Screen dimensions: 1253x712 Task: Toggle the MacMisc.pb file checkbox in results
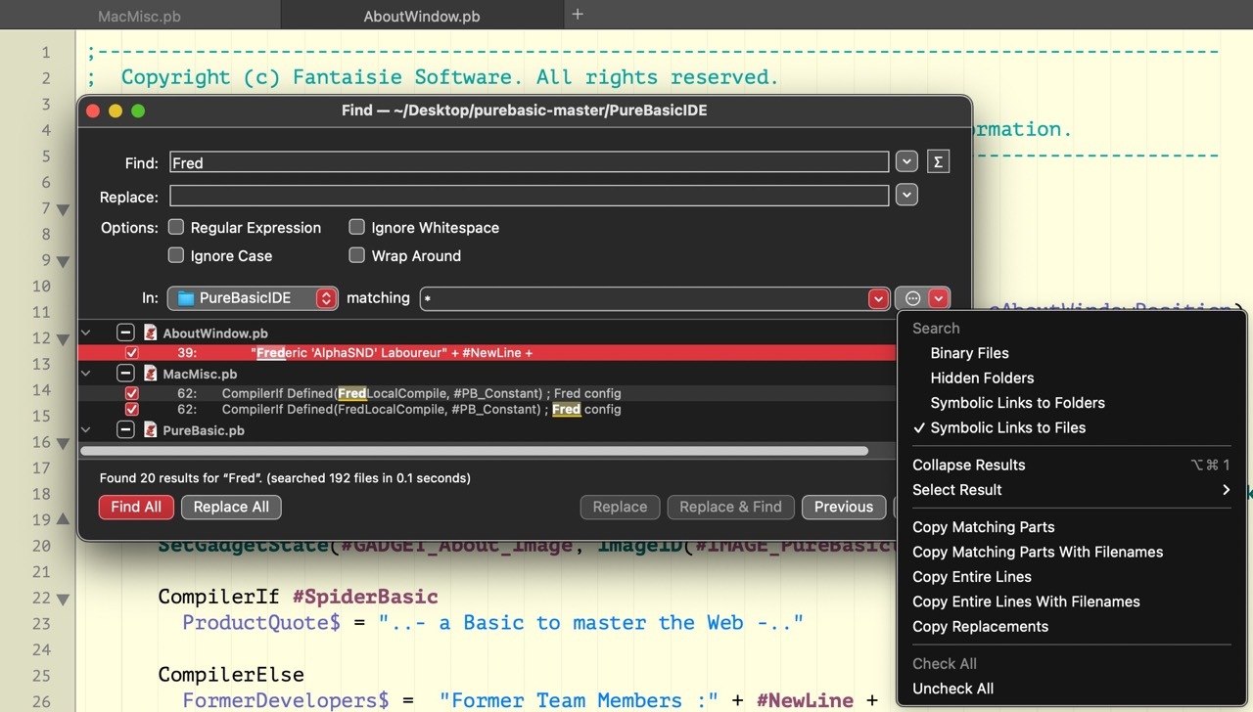click(125, 374)
